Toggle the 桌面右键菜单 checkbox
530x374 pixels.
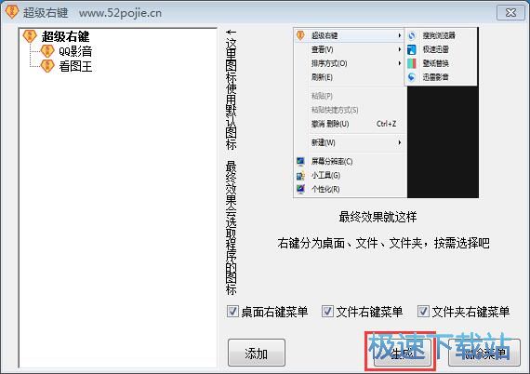[232, 311]
